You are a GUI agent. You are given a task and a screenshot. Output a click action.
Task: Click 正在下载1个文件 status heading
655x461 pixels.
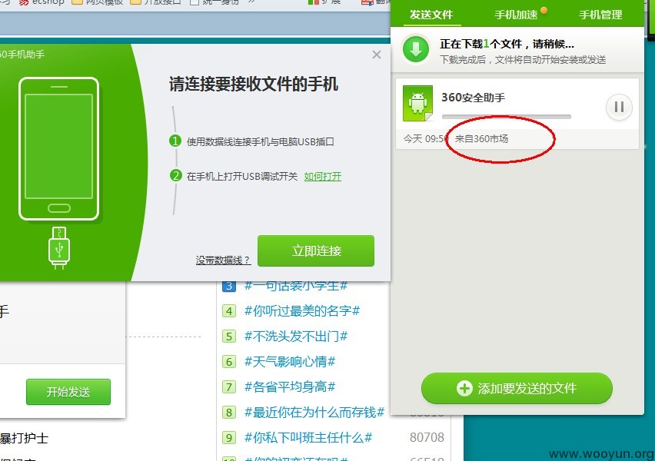coord(507,44)
